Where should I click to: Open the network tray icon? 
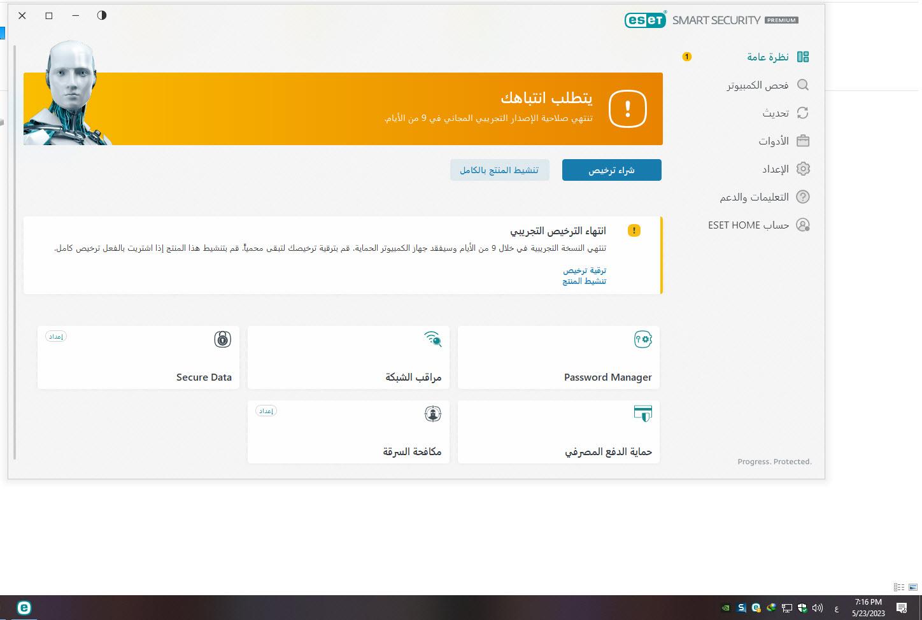coord(787,608)
